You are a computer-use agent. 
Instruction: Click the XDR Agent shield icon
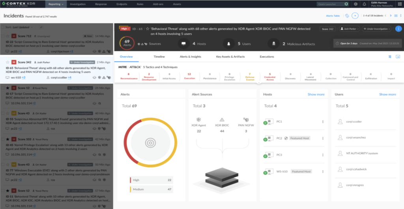coord(199,120)
